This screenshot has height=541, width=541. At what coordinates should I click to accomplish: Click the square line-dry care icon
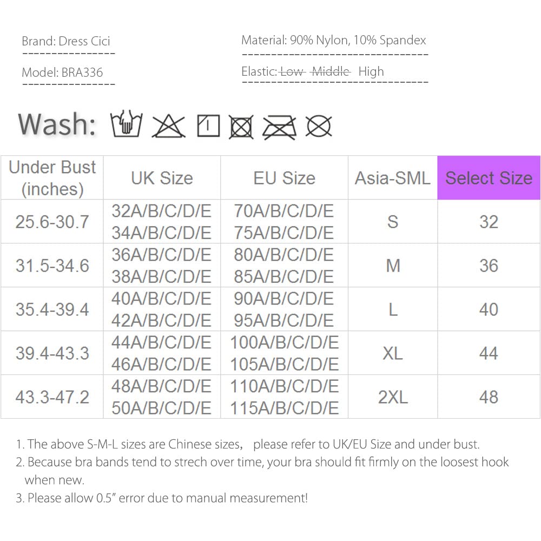208,126
